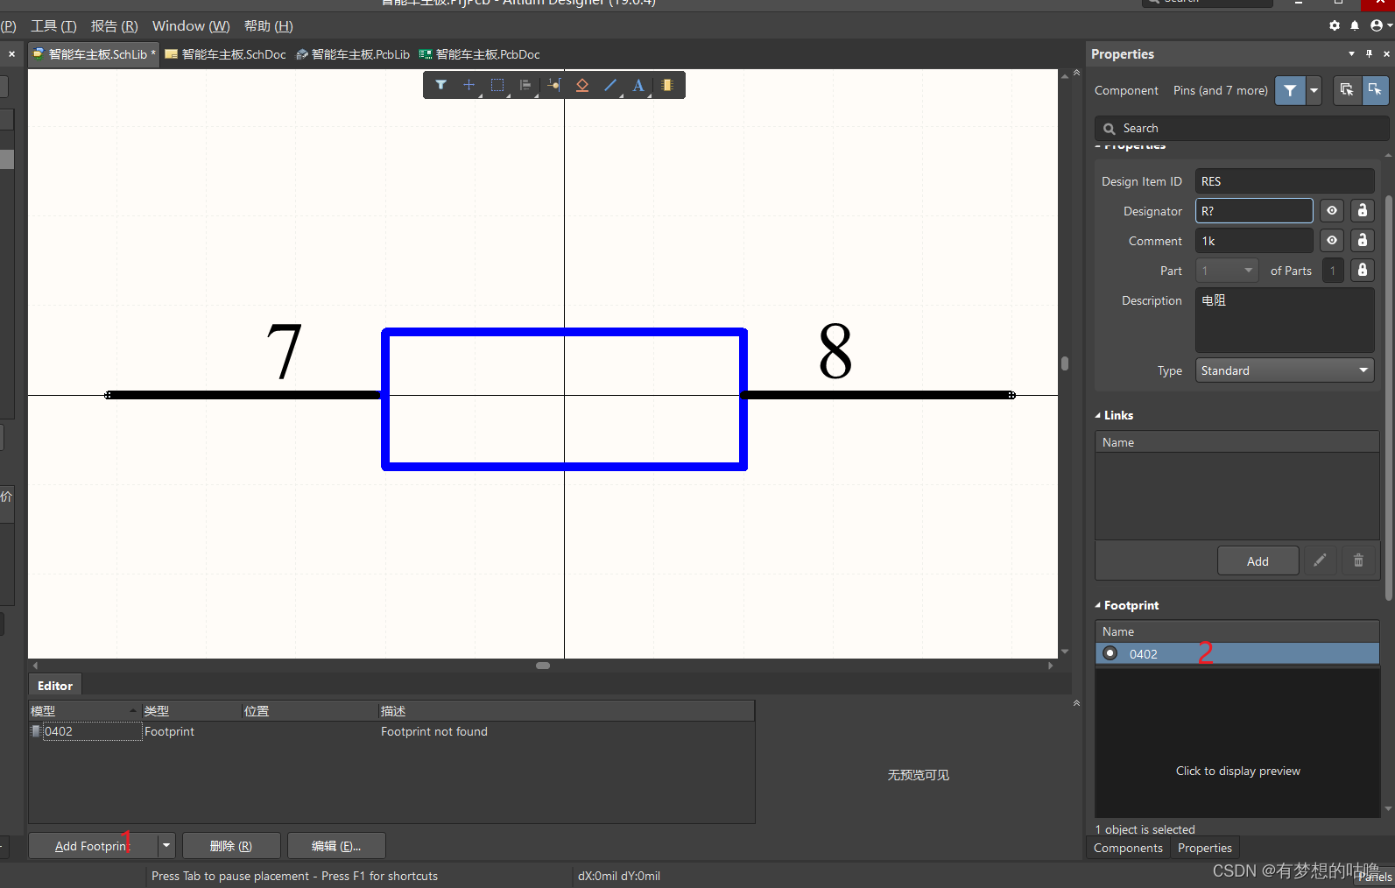Click the horizontal scrollbar thumb under canvas
The image size is (1395, 888).
coord(543,666)
